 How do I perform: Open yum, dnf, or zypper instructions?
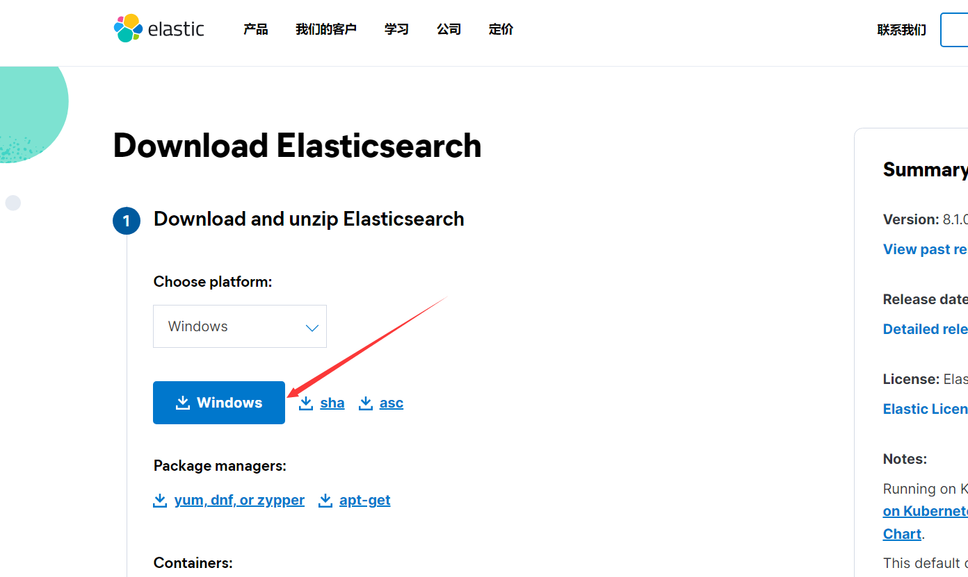[239, 500]
